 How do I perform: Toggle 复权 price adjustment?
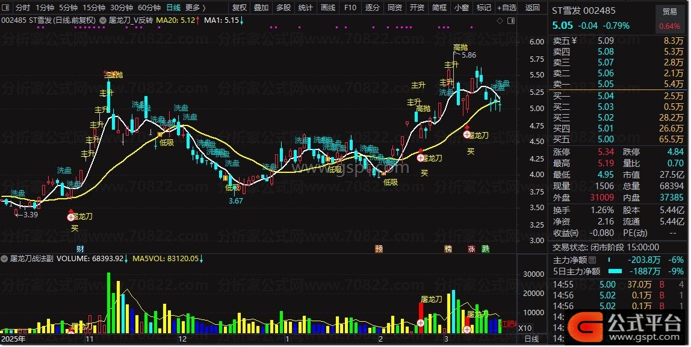click(240, 8)
